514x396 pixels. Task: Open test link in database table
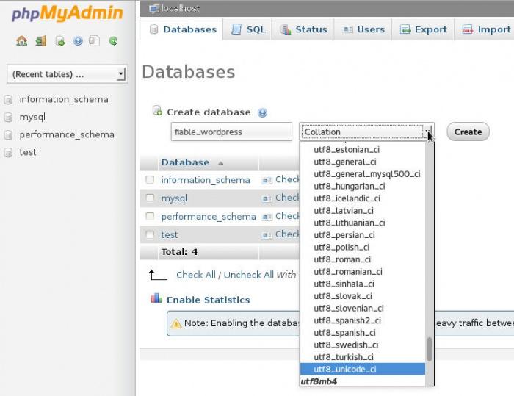170,235
